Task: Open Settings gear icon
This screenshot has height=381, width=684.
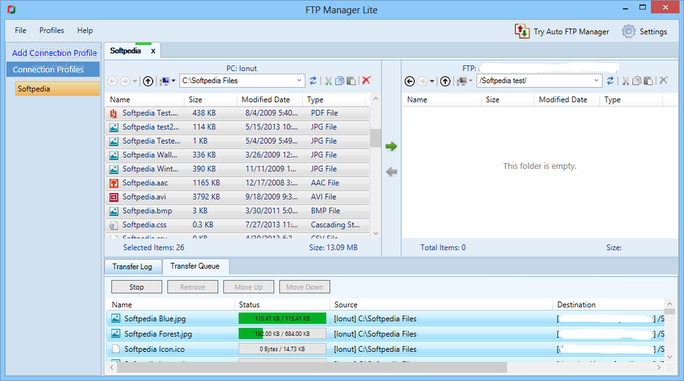Action: tap(629, 31)
